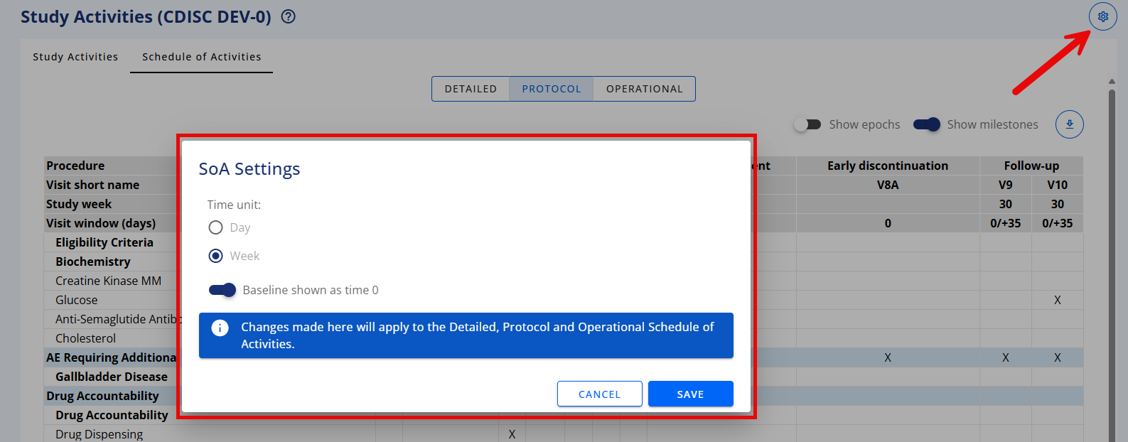Switch to the Study Activities tab
Viewport: 1128px width, 442px height.
pos(75,57)
